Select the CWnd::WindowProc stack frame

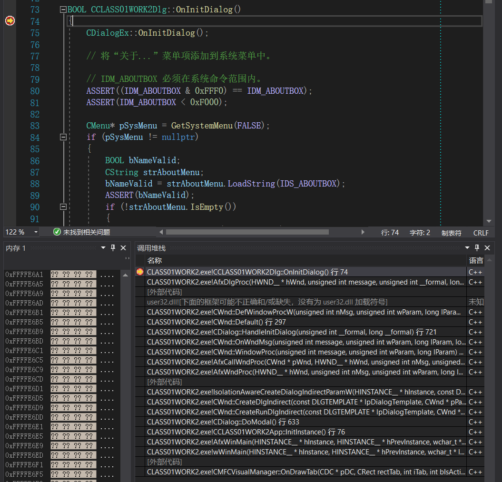click(x=306, y=352)
